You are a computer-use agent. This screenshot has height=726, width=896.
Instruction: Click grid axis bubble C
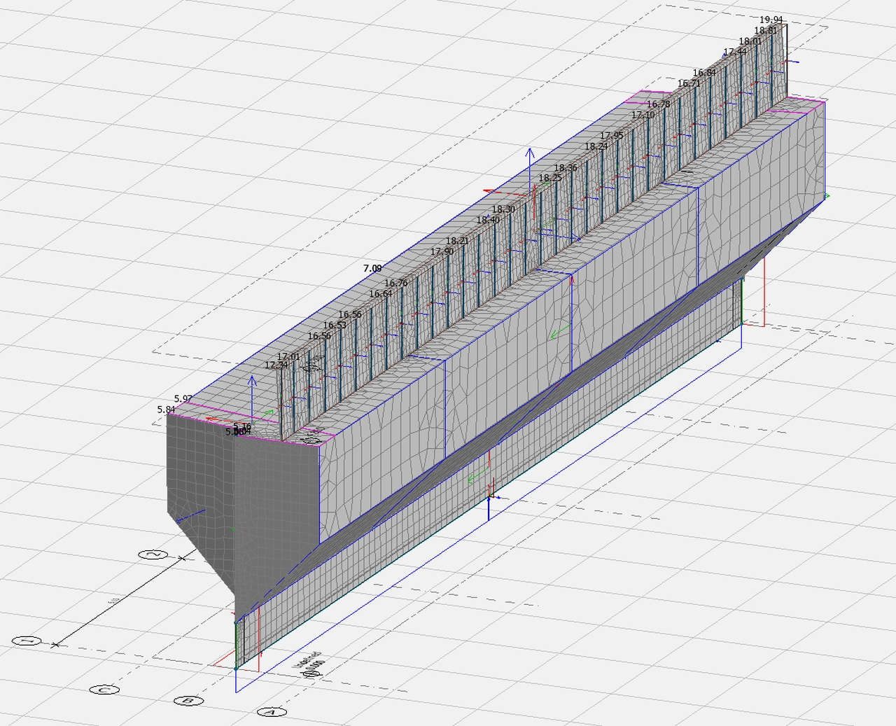(x=103, y=690)
